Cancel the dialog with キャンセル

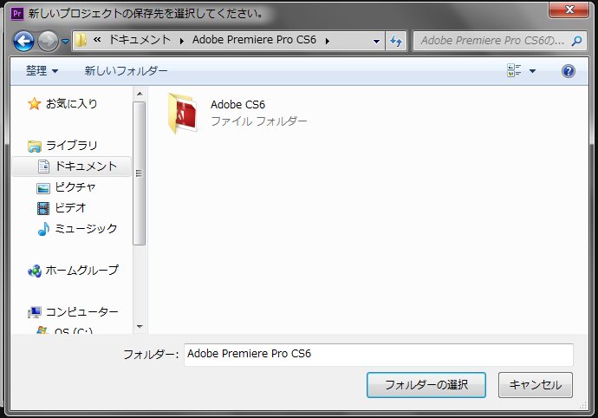(535, 385)
